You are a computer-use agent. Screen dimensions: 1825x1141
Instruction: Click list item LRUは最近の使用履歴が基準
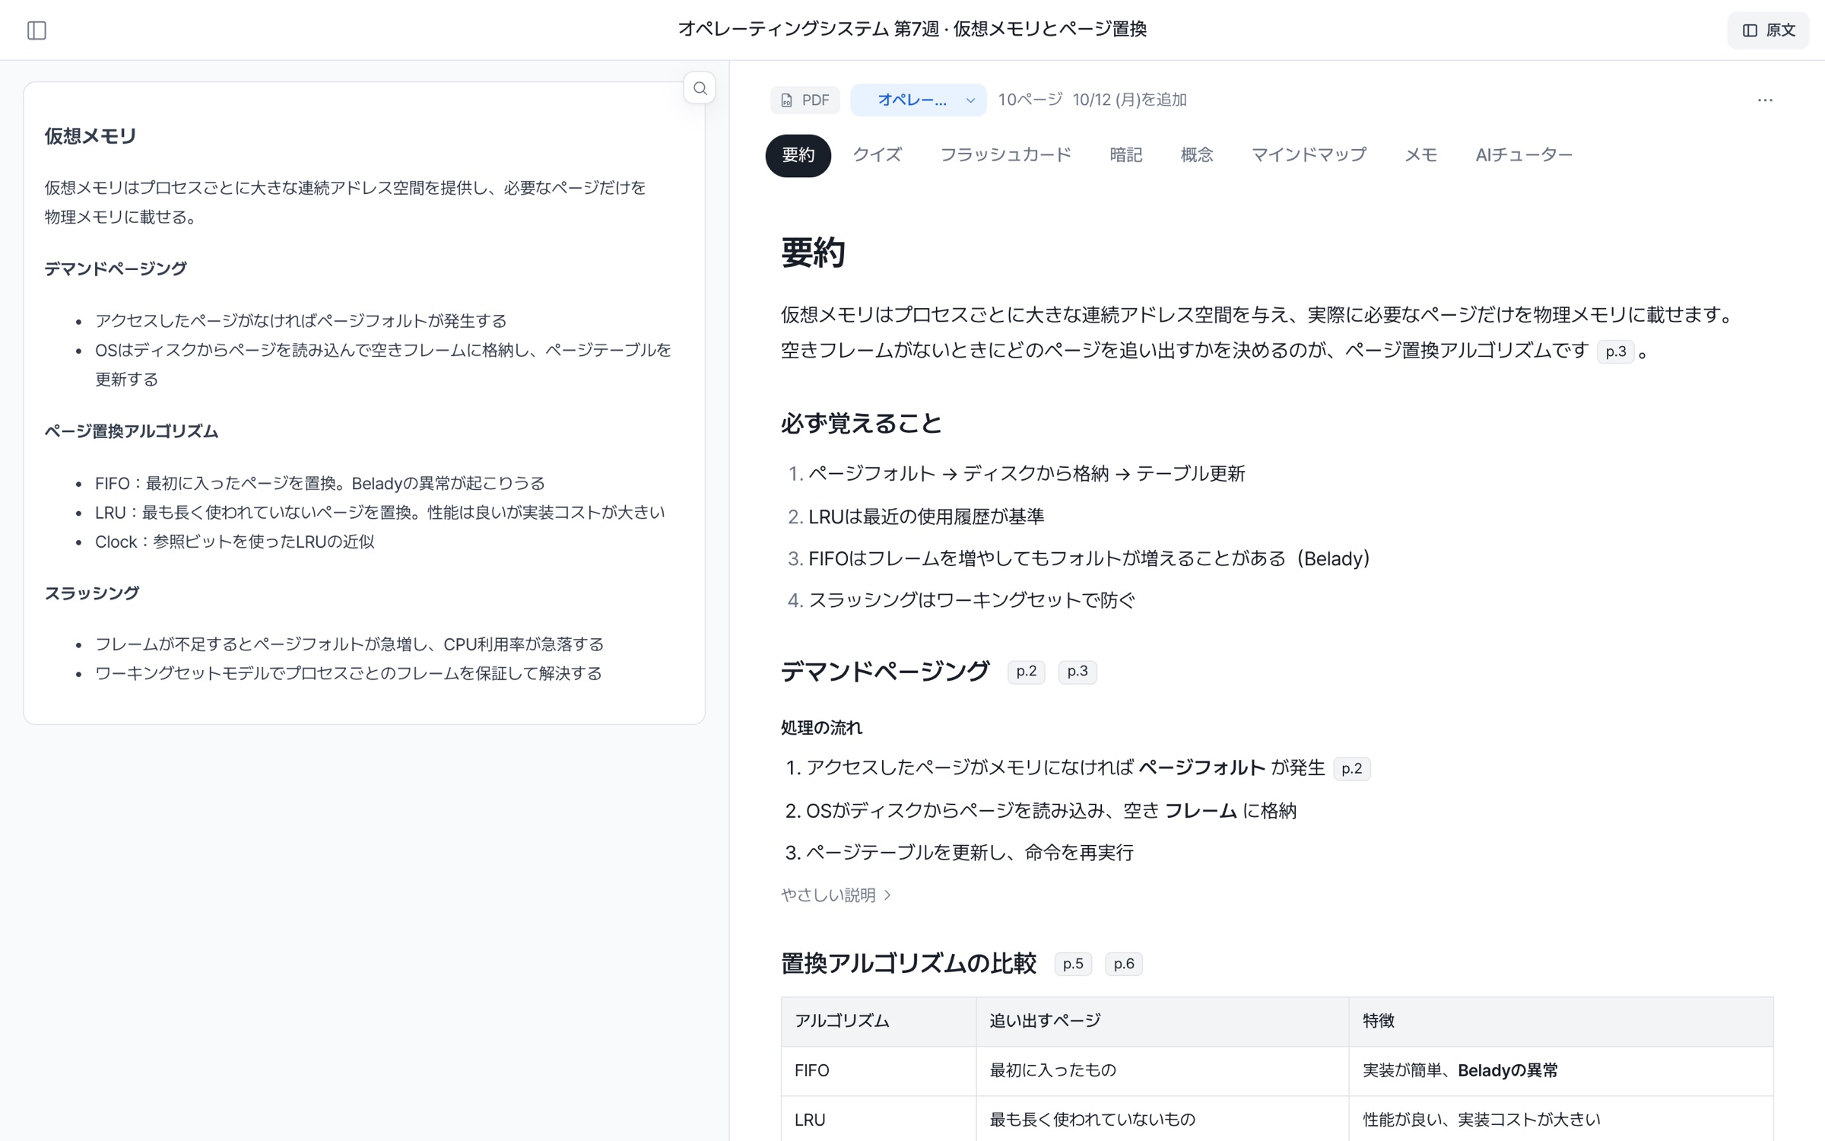(926, 516)
